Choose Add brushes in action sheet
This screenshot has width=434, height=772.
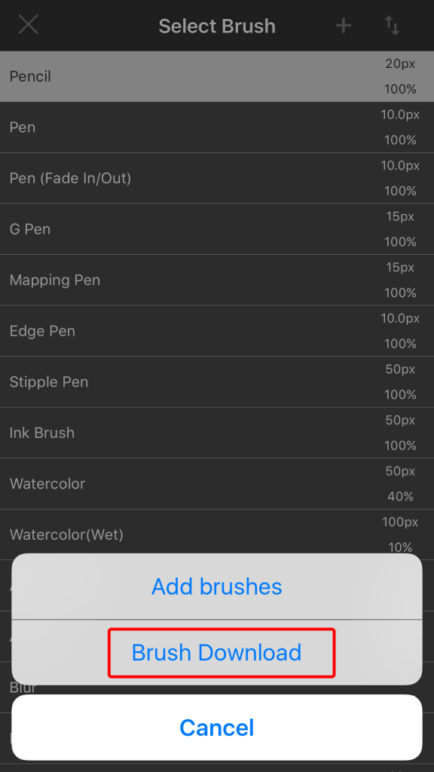click(x=216, y=586)
